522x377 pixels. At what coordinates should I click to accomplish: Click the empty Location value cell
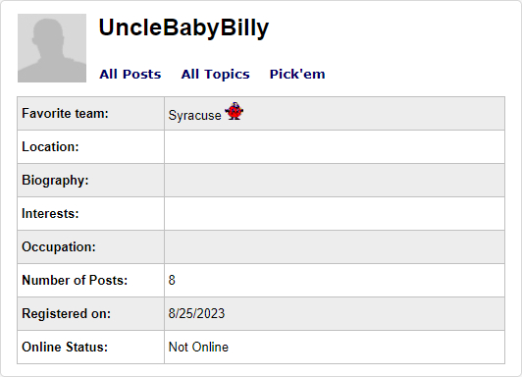(335, 147)
